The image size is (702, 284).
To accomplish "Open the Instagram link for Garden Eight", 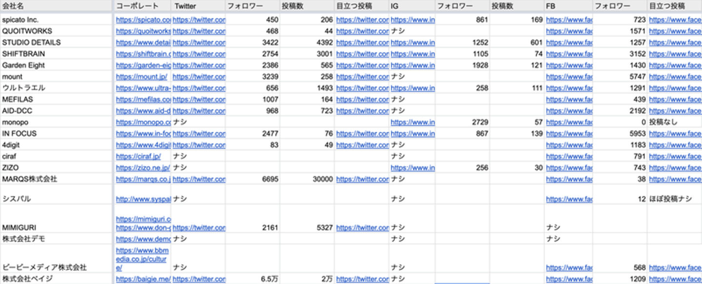I will click(x=413, y=65).
